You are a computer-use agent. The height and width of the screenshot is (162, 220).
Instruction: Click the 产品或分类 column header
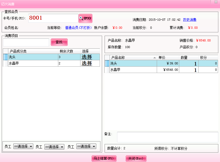coord(33,51)
